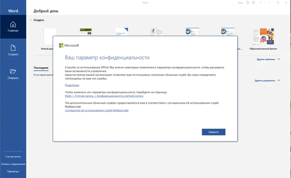Close the Word window
291x178 pixels.
(x=286, y=3)
